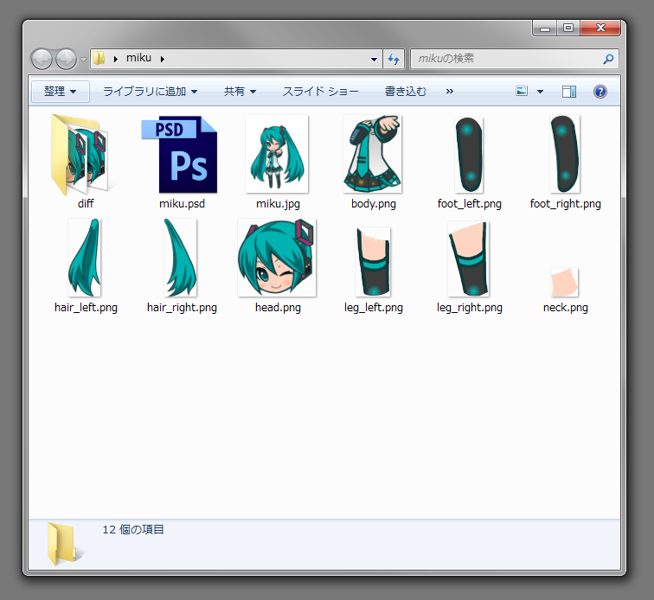Screen dimensions: 654x600
Task: Select the neck.png thumbnail
Action: (564, 283)
